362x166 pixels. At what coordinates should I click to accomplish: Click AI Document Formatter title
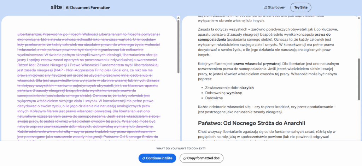tap(88, 8)
